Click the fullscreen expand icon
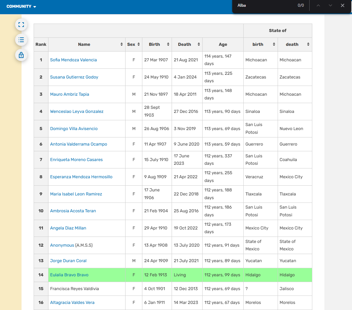This screenshot has height=310, width=352. pyautogui.click(x=21, y=25)
